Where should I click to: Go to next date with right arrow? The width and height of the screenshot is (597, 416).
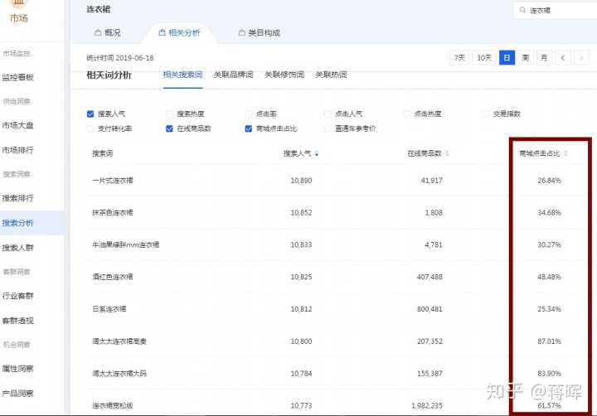tap(582, 57)
